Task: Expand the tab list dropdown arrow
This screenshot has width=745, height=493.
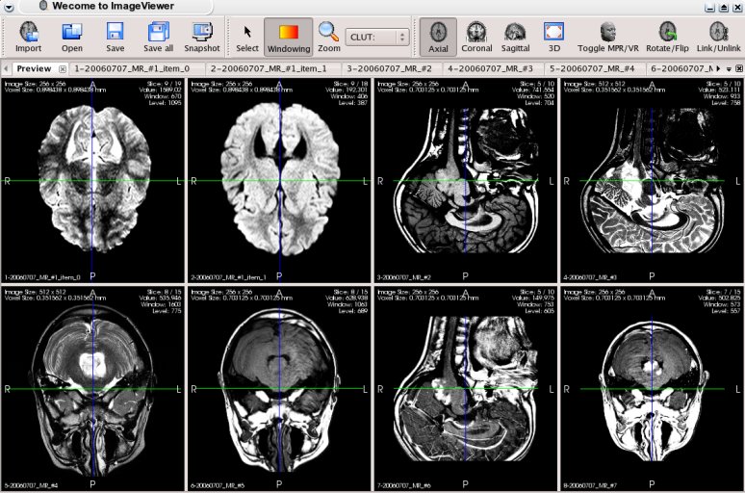Action: (x=728, y=69)
